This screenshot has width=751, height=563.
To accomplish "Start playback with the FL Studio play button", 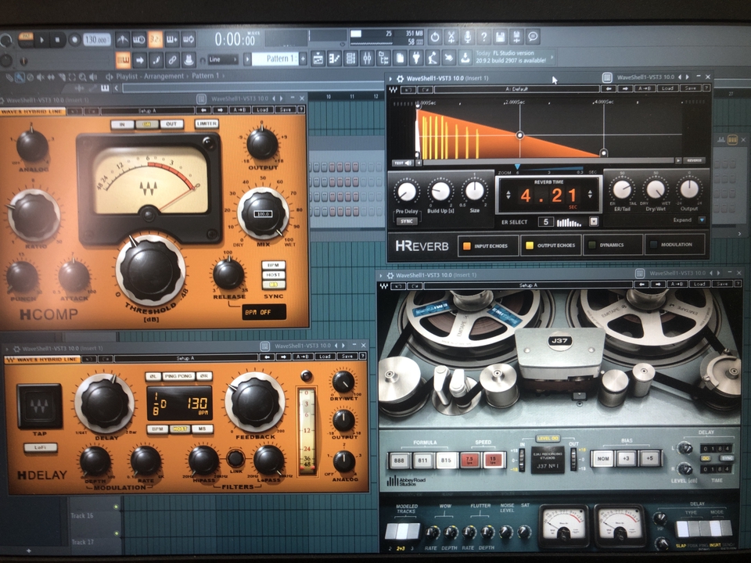I will pos(41,40).
